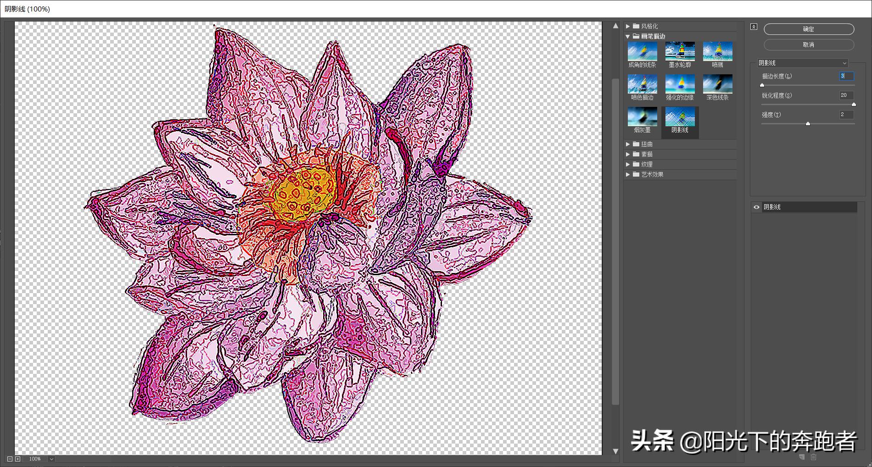Click zoom out minus button at bottom left
Viewport: 872px width, 467px height.
click(11, 459)
